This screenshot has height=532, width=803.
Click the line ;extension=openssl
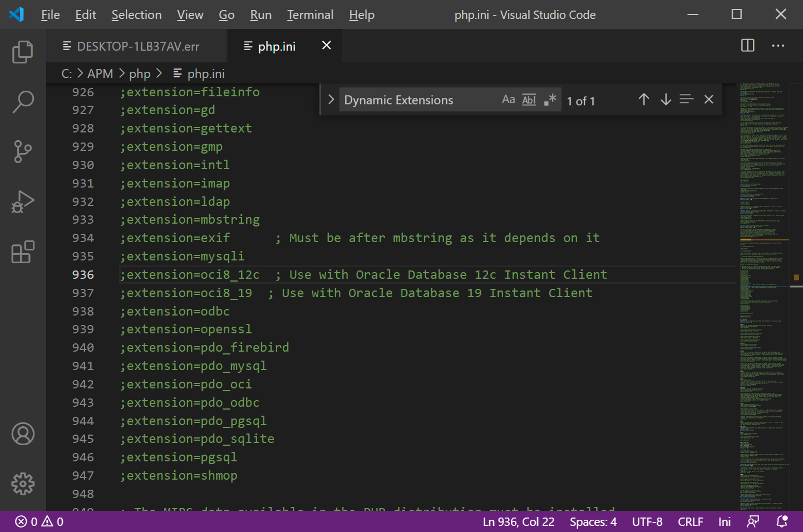click(186, 329)
